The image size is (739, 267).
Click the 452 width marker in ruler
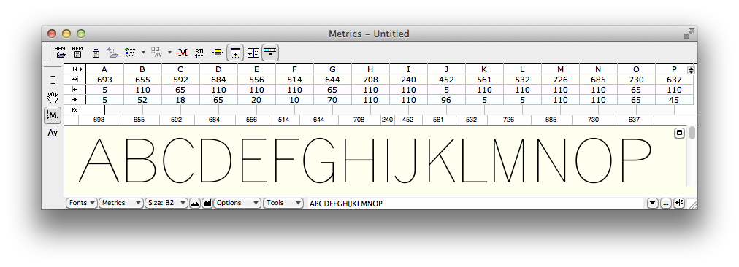coord(407,120)
